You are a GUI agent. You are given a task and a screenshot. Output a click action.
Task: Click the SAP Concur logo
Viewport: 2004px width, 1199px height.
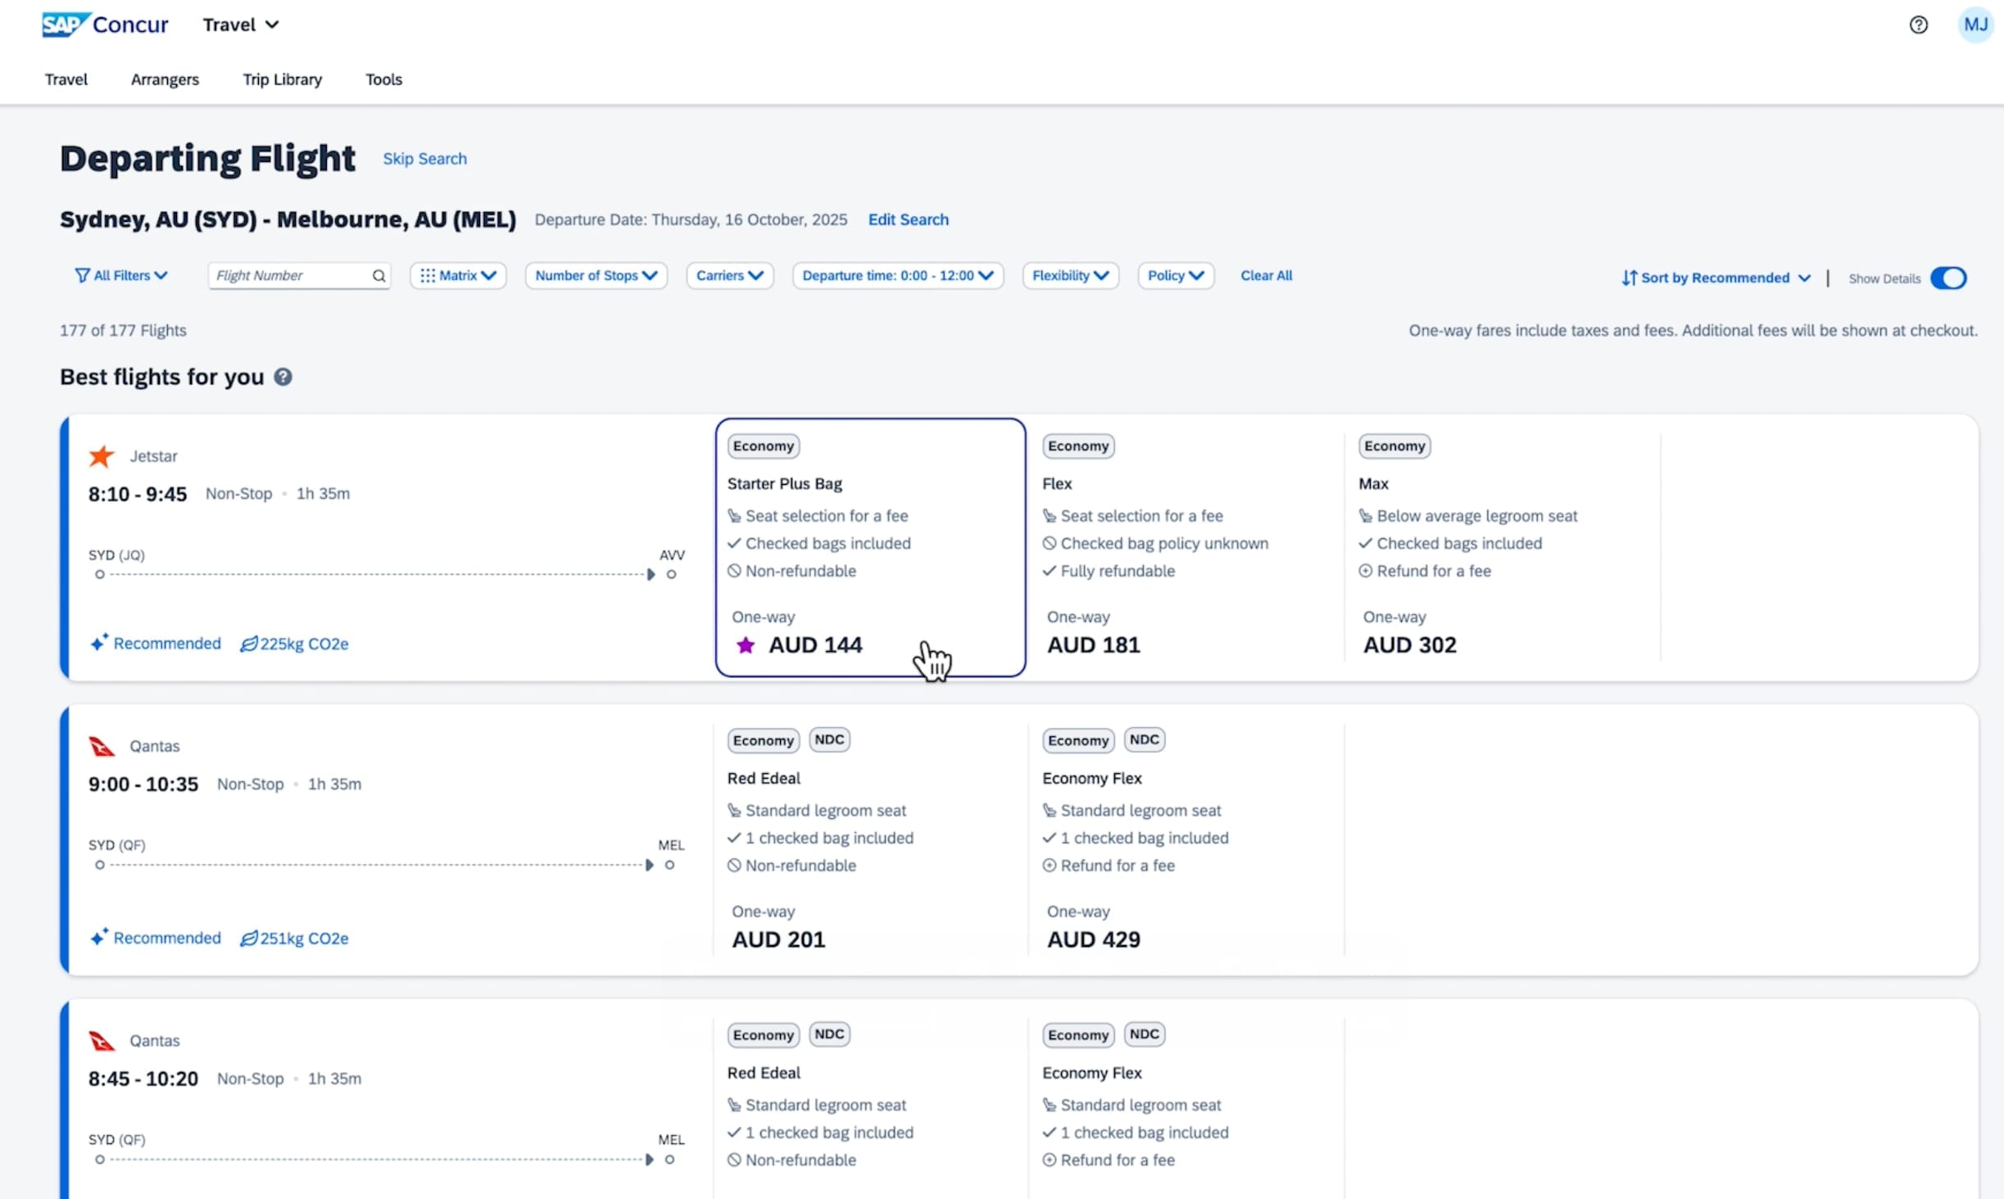click(105, 25)
